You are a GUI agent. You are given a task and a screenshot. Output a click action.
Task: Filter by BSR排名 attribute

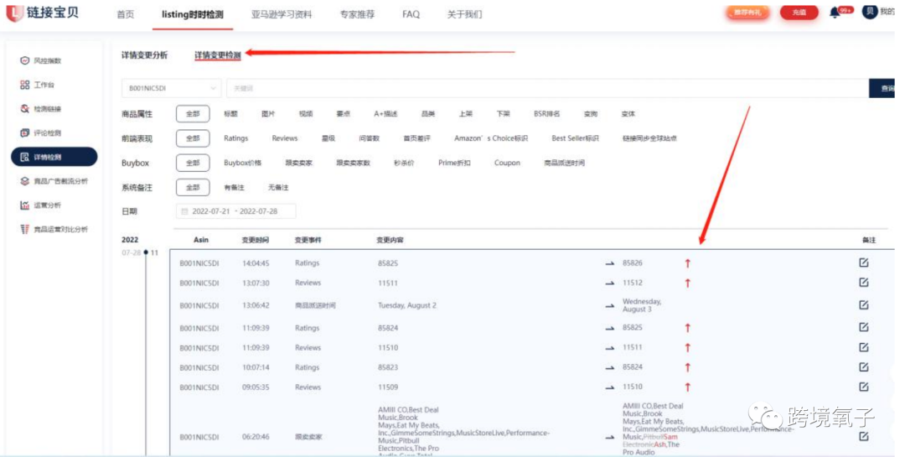(546, 114)
